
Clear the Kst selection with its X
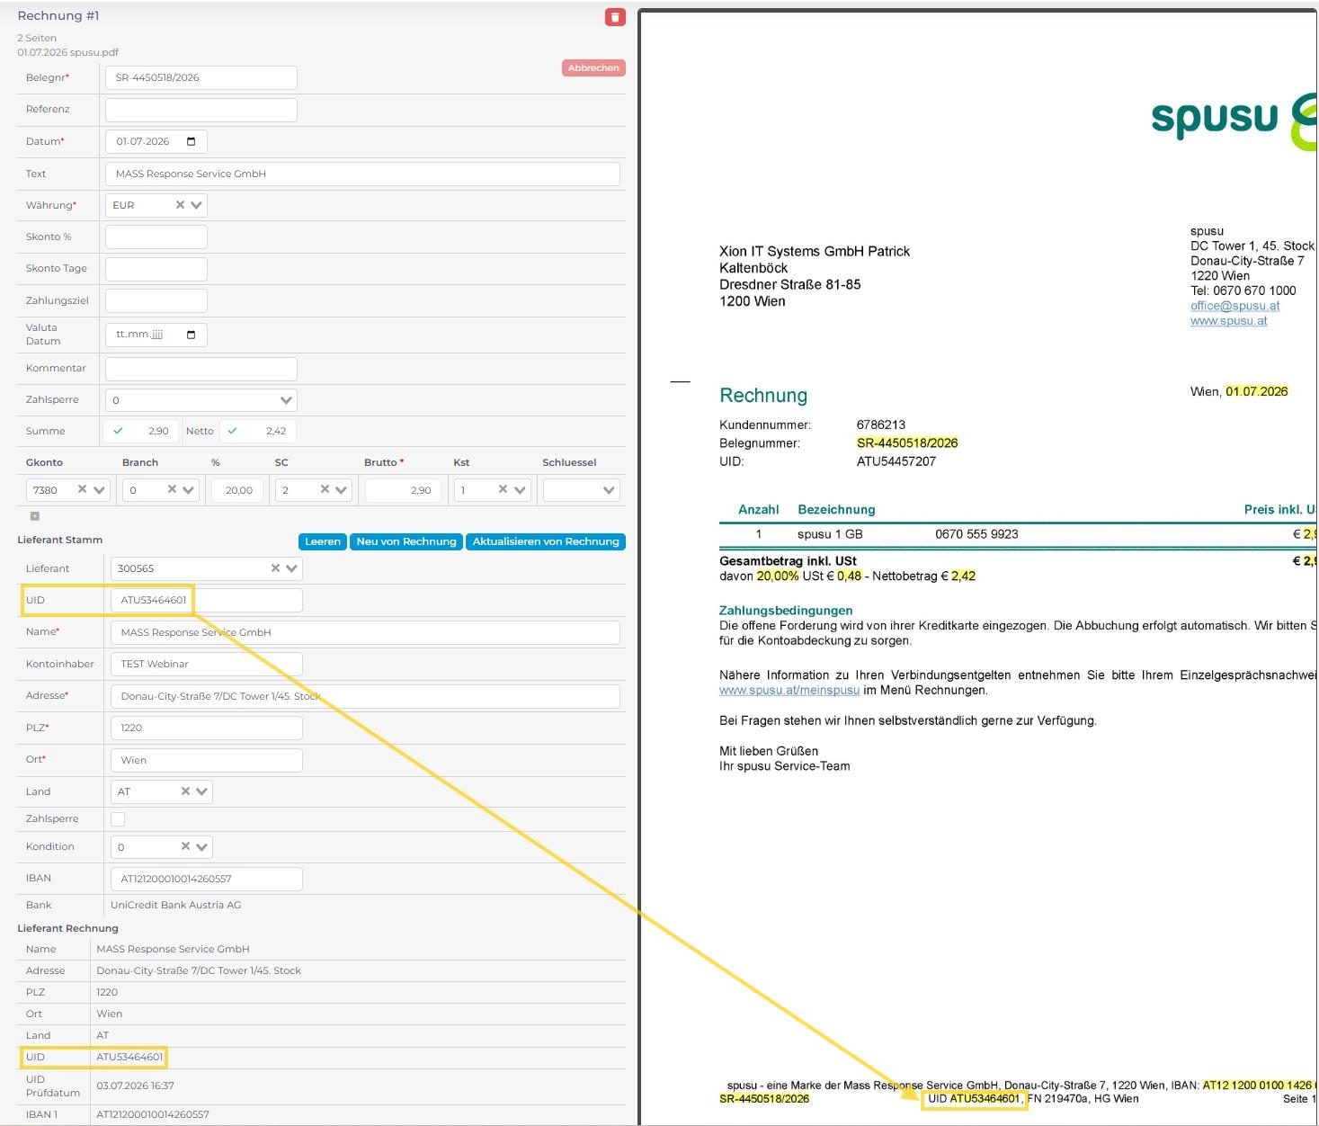pyautogui.click(x=503, y=490)
